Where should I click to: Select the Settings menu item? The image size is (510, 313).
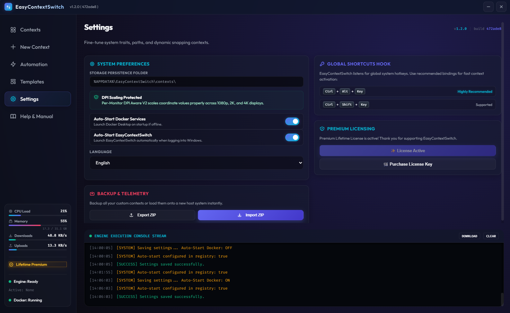[x=38, y=99]
